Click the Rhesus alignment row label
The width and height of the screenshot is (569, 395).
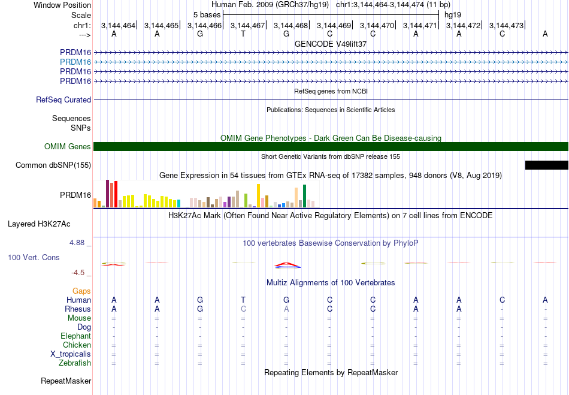[78, 309]
